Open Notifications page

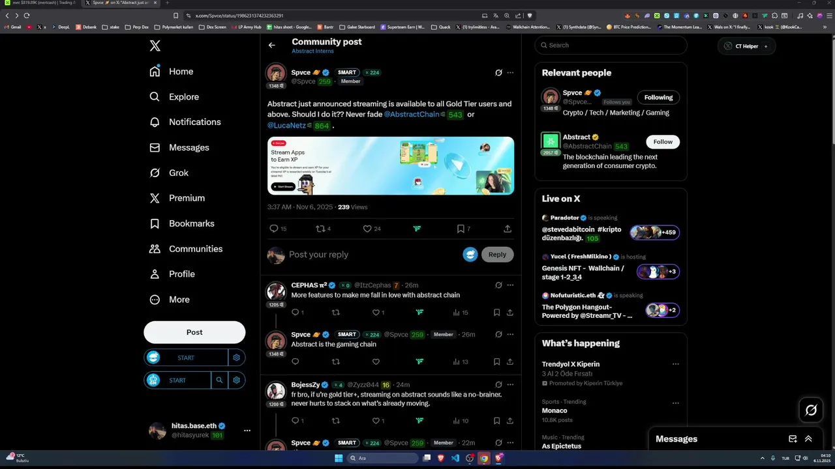185,122
